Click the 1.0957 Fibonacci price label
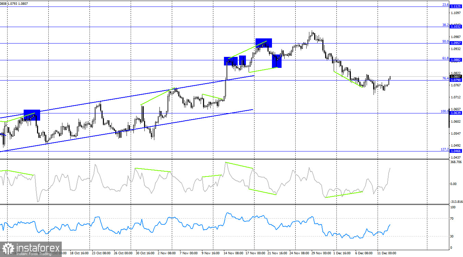The width and height of the screenshot is (463, 257). pyautogui.click(x=456, y=43)
